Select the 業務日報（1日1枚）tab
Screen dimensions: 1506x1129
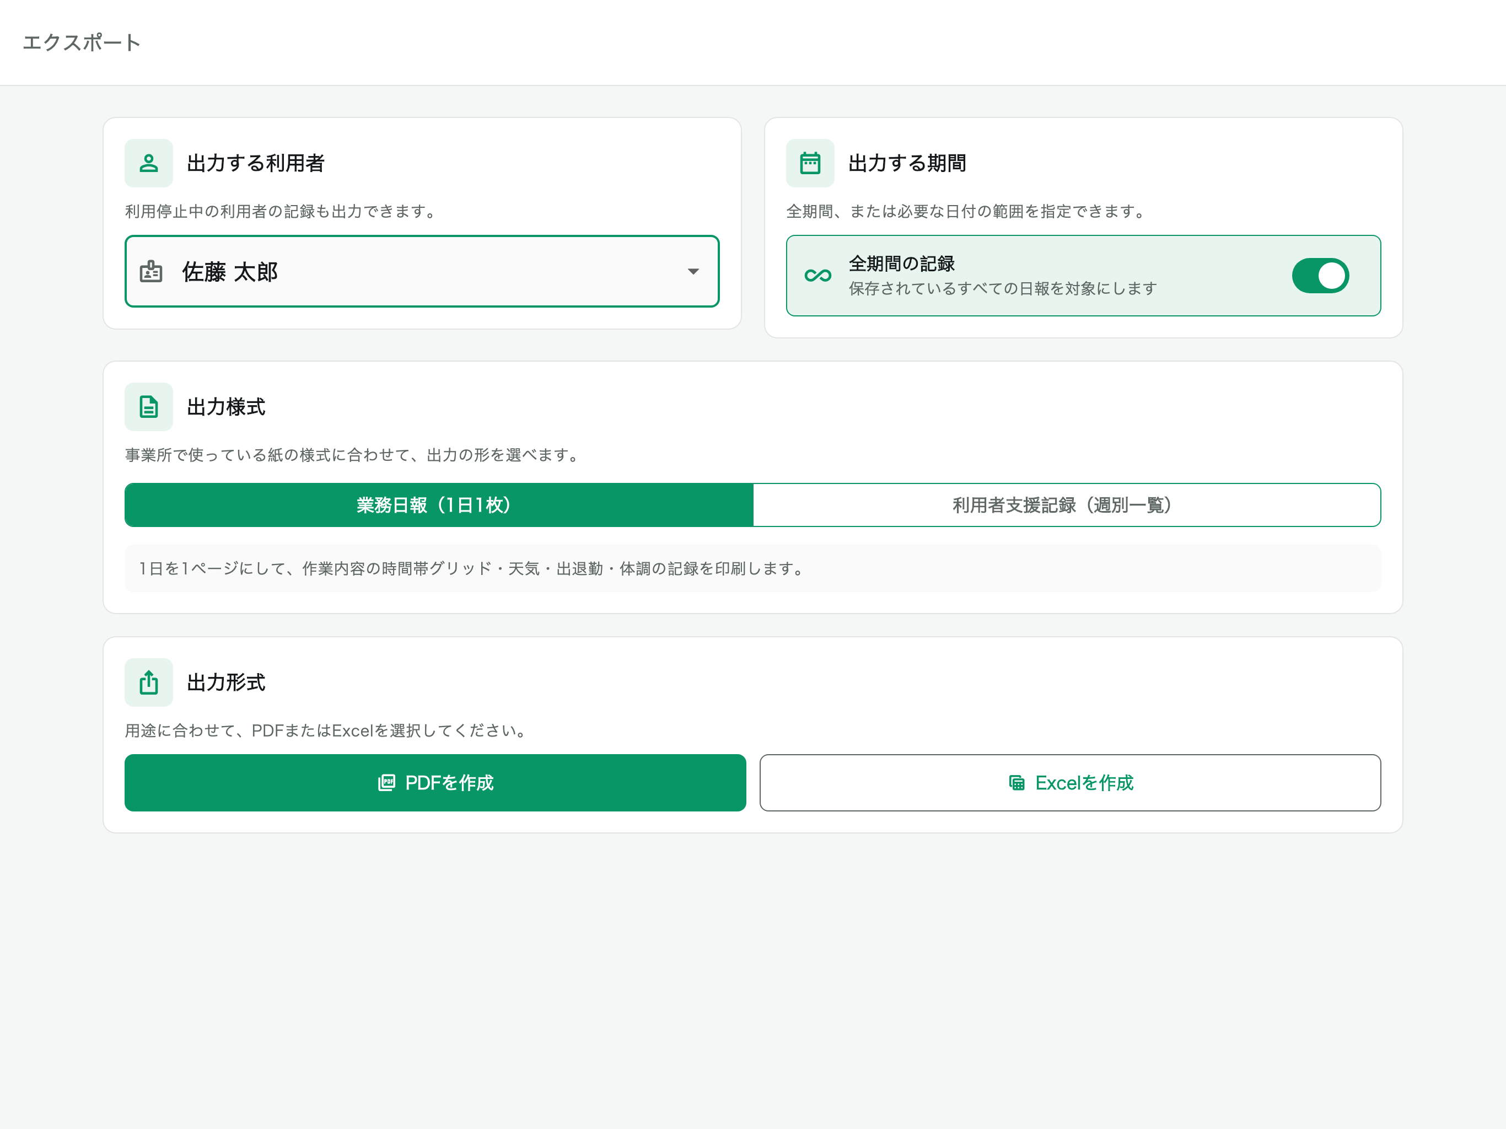coord(439,506)
